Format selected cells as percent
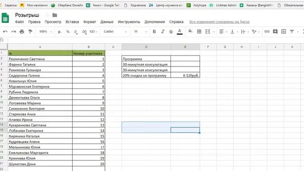This screenshot has width=304, height=171. coord(68,32)
